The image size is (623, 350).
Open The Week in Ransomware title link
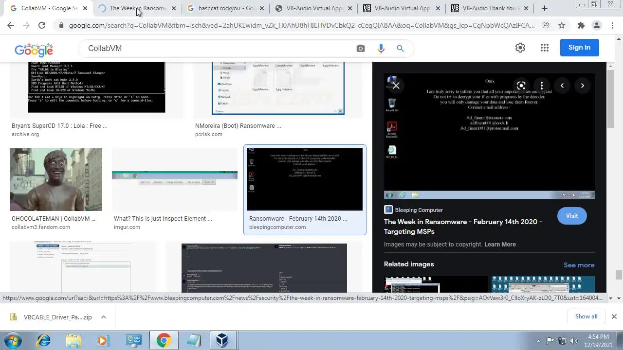click(463, 227)
